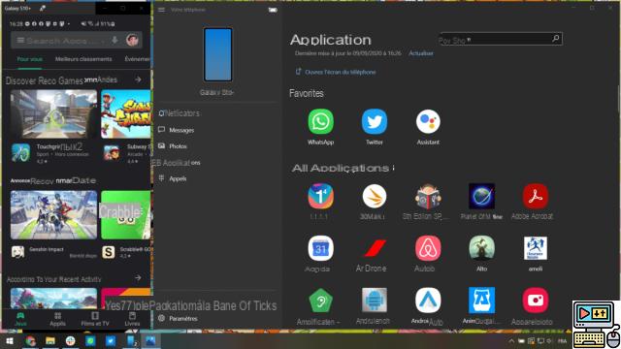Open the Touchgrind BMX 2 game banner
The width and height of the screenshot is (621, 349).
click(x=53, y=114)
